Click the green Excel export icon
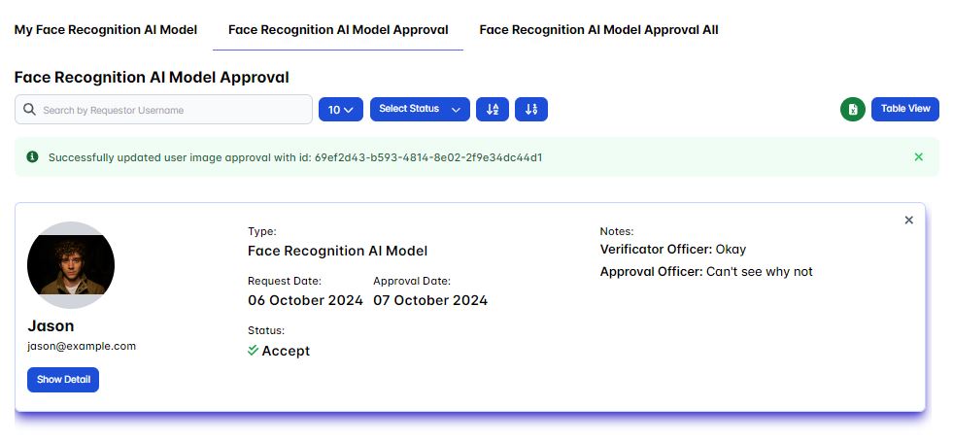 click(852, 110)
